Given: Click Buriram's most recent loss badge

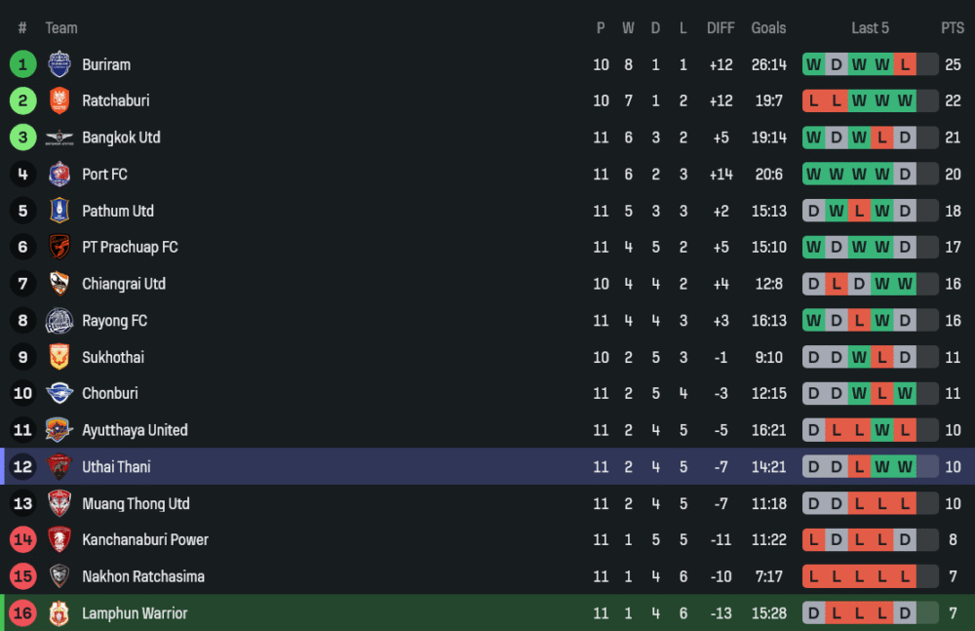Looking at the screenshot, I should click(x=905, y=64).
